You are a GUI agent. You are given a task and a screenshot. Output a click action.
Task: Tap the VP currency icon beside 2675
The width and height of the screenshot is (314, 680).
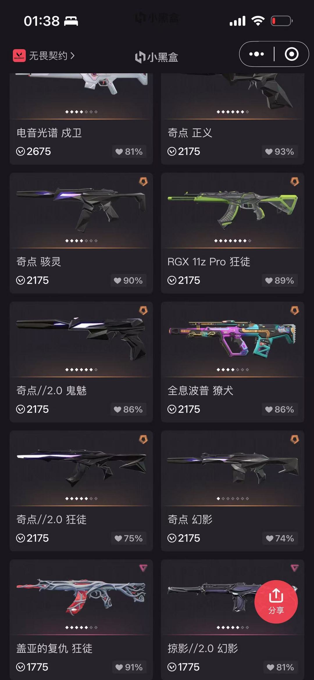tap(20, 151)
